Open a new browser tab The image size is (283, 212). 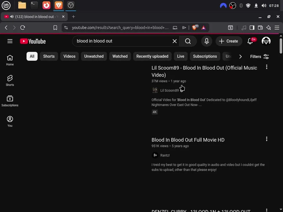point(73,16)
